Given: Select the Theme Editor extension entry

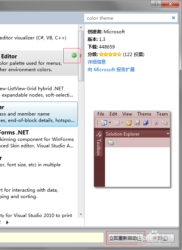Looking at the screenshot, I should click(x=39, y=63).
